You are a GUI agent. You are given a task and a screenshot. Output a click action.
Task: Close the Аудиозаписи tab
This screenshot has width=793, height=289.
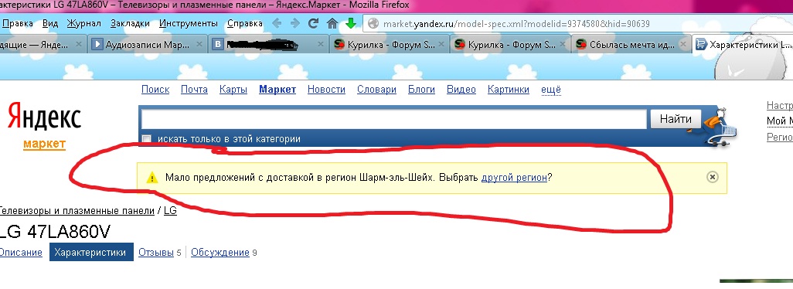[199, 45]
